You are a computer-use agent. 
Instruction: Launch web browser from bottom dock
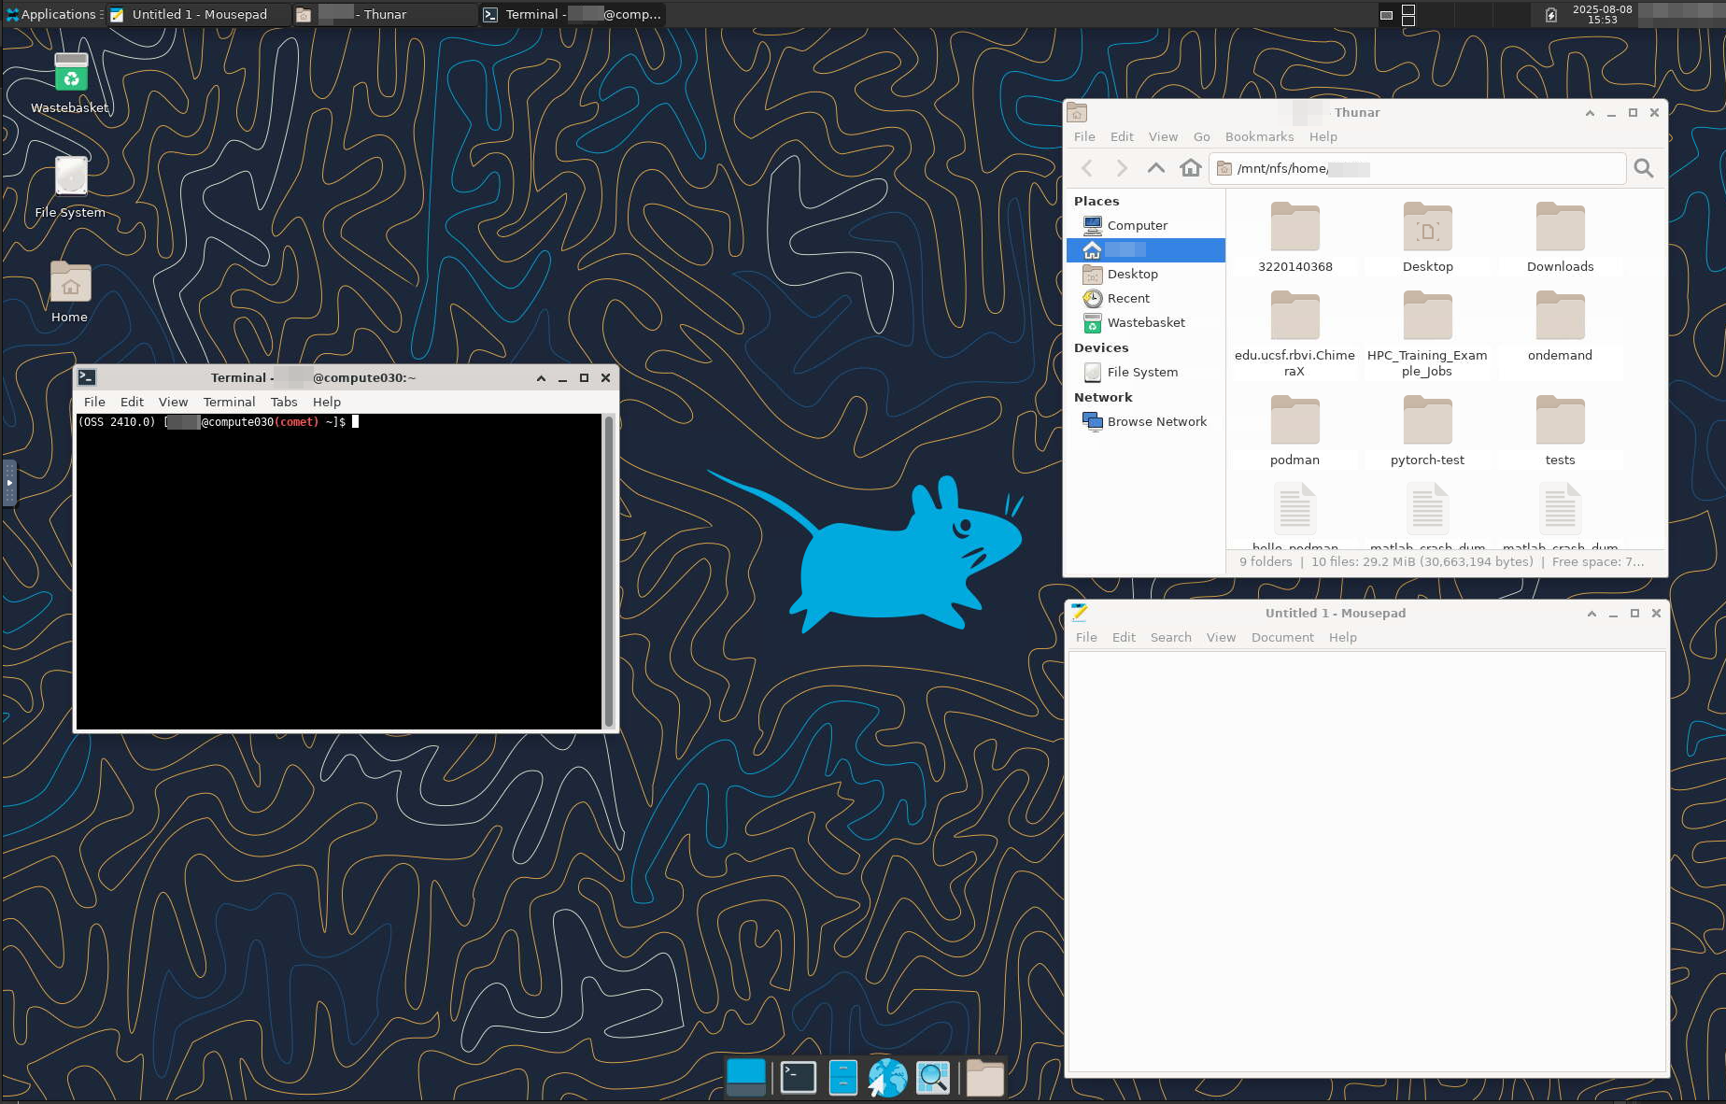tap(887, 1077)
